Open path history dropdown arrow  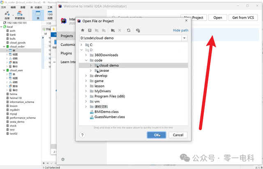(x=185, y=38)
